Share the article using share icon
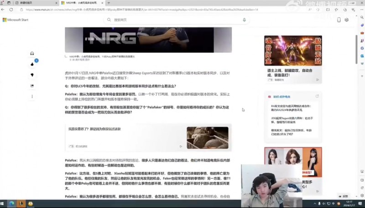 tap(32, 86)
